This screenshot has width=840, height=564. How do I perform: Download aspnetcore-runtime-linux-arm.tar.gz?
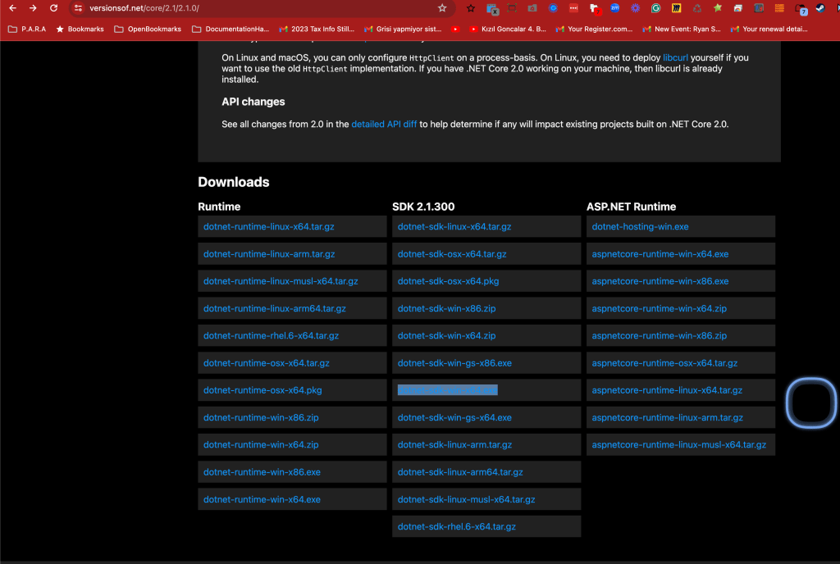667,417
